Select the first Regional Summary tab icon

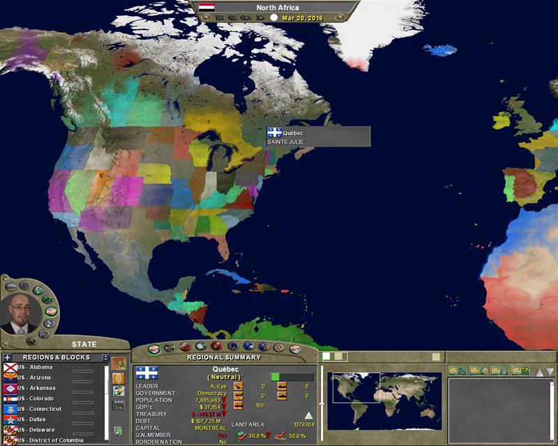[x=153, y=347]
